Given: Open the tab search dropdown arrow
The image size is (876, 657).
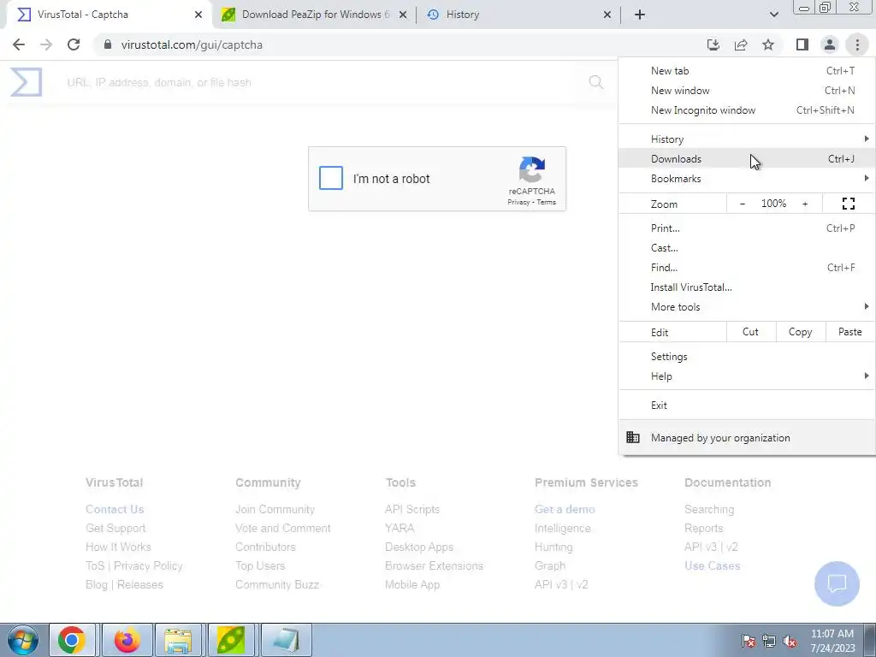Looking at the screenshot, I should click(x=773, y=15).
